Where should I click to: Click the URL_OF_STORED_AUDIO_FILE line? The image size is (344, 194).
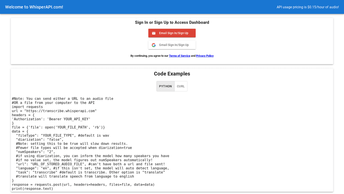90,164
